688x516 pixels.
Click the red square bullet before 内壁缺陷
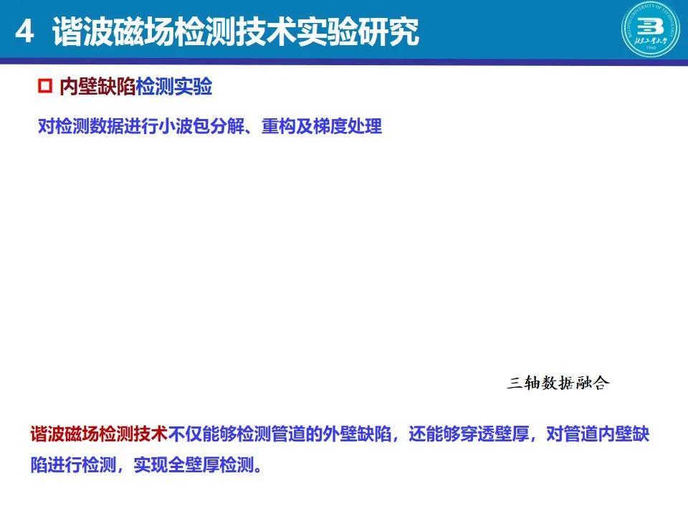[45, 87]
